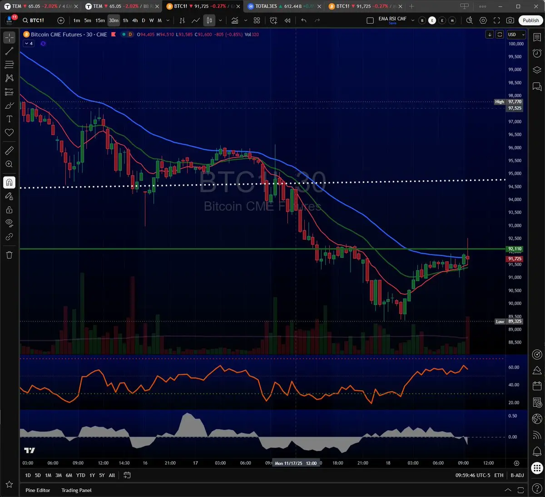Screen dimensions: 545x497
Task: Remove drawings with the trash icon
Action: [x=9, y=255]
